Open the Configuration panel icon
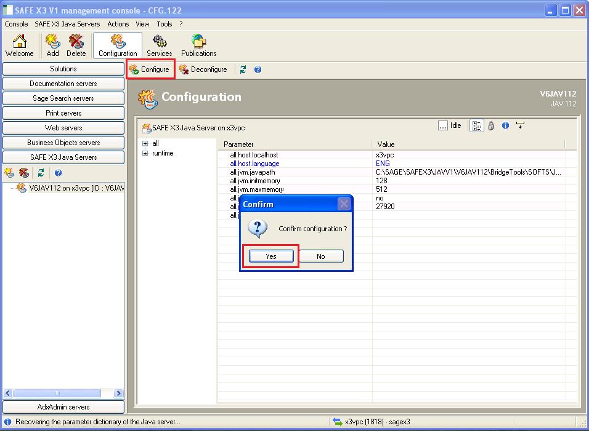Viewport: 589px width, 431px height. (116, 43)
